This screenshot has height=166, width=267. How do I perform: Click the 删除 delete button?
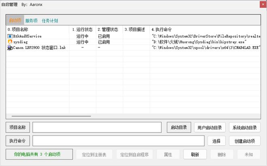pyautogui.click(x=222, y=155)
